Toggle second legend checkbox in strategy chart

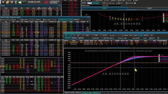click(159, 57)
